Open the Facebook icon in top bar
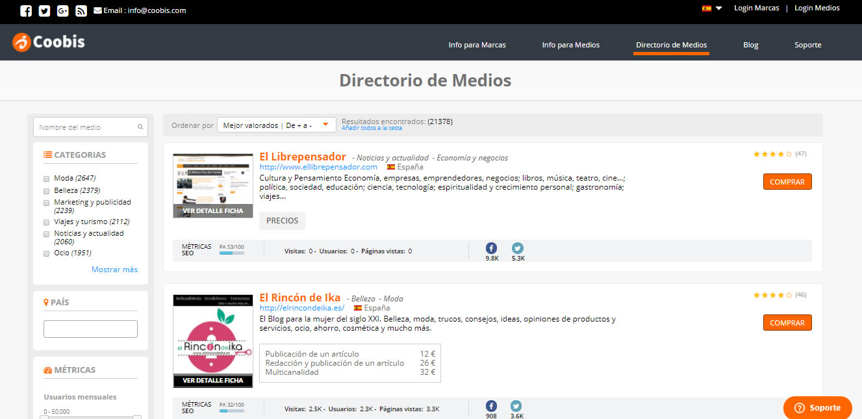The image size is (862, 419). click(26, 10)
